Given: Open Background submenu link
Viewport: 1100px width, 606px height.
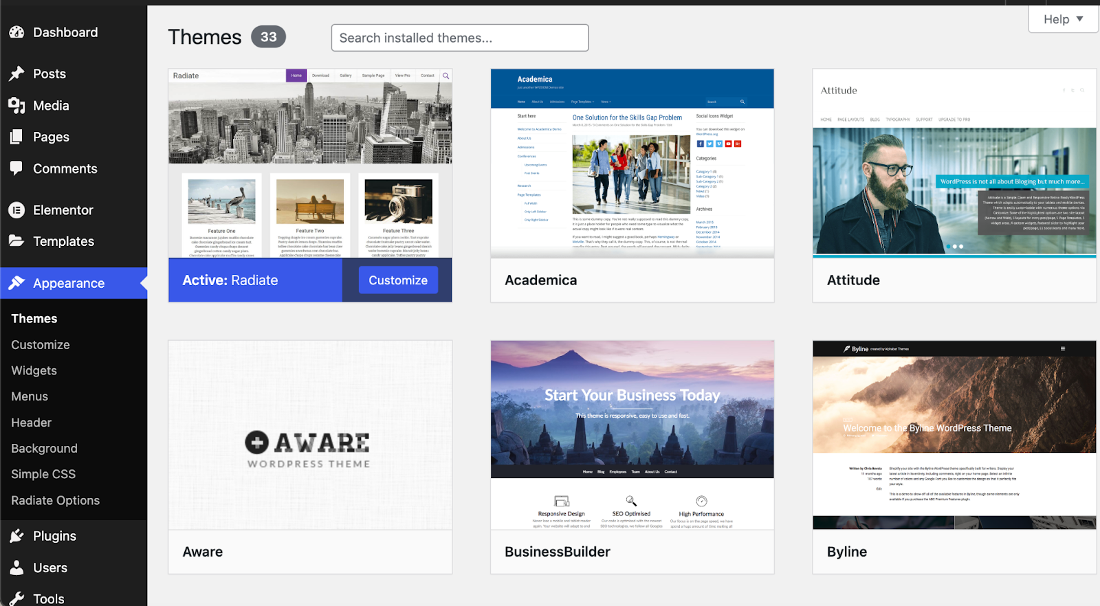Looking at the screenshot, I should click(44, 449).
